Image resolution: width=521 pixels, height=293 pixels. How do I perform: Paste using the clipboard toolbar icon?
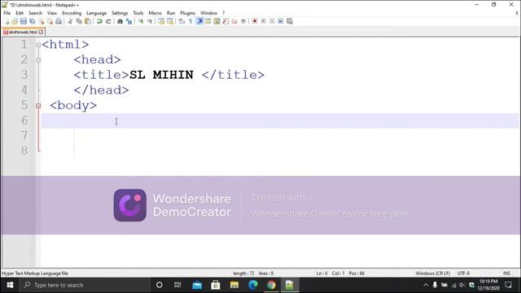[x=88, y=21]
